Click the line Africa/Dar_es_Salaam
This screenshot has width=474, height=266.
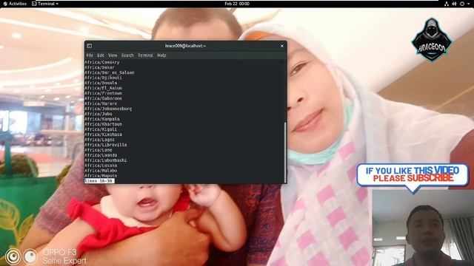point(110,72)
